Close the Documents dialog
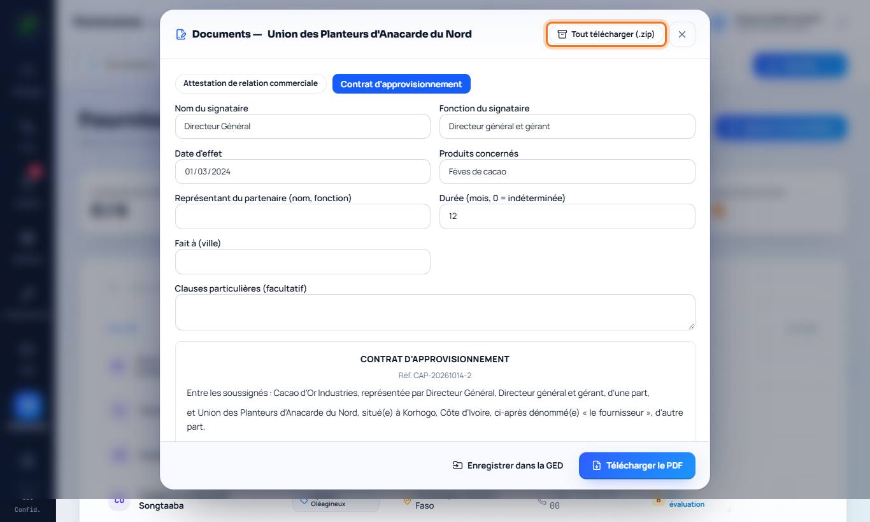 click(x=682, y=34)
